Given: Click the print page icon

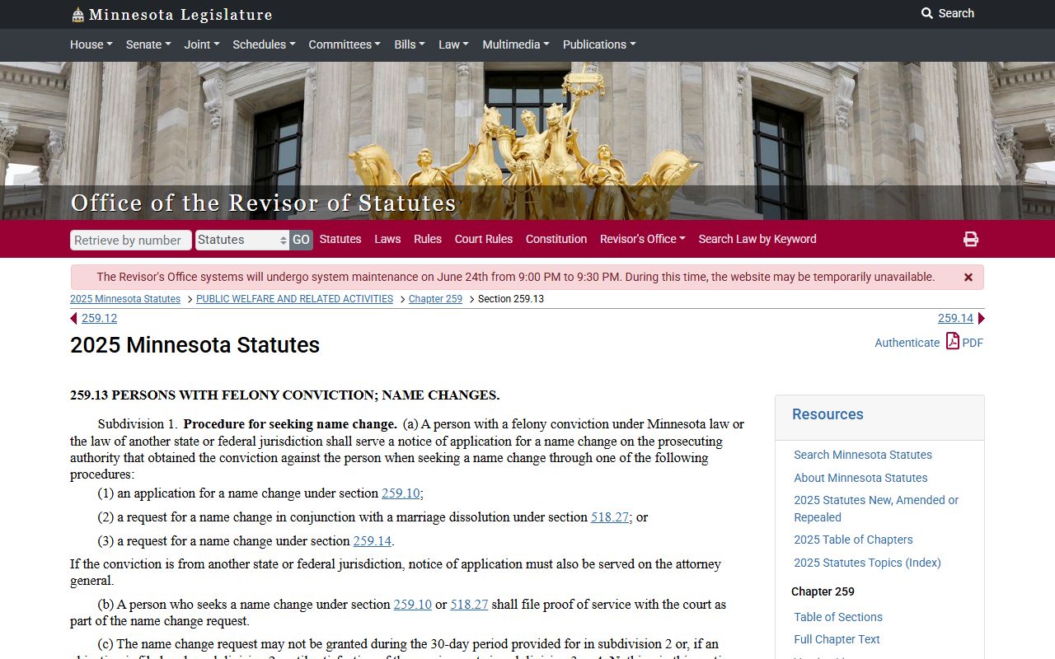Looking at the screenshot, I should [x=971, y=239].
